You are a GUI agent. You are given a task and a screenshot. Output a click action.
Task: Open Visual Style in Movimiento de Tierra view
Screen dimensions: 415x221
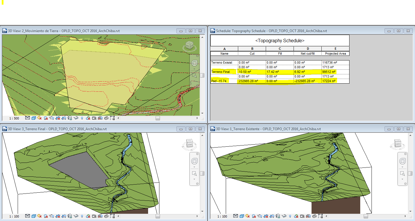pyautogui.click(x=33, y=118)
